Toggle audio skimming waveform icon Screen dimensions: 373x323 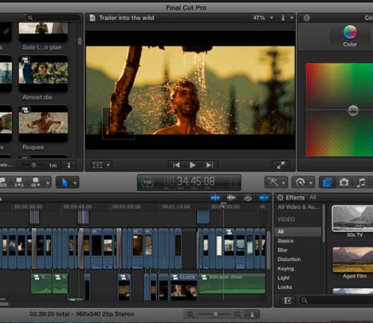(231, 198)
